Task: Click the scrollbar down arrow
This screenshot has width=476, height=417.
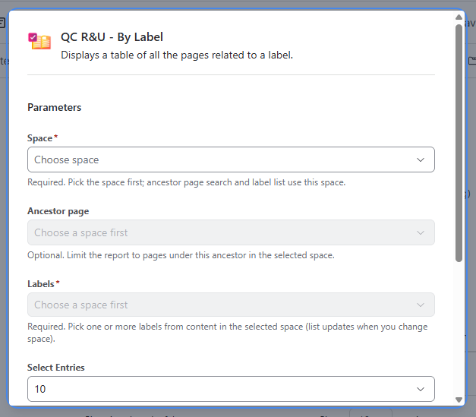Action: pyautogui.click(x=459, y=400)
